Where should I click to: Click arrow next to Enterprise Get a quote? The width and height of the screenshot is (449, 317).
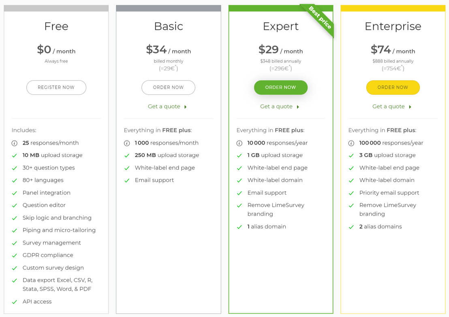point(410,107)
